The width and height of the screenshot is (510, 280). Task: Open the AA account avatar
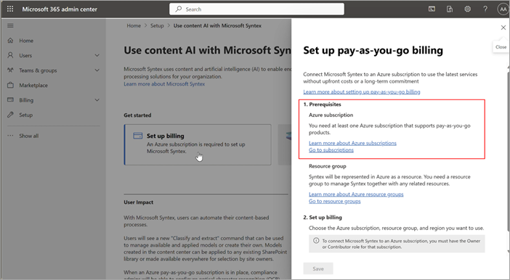503,9
